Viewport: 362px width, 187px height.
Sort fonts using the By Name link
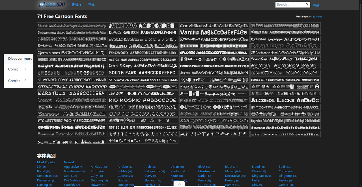317,17
